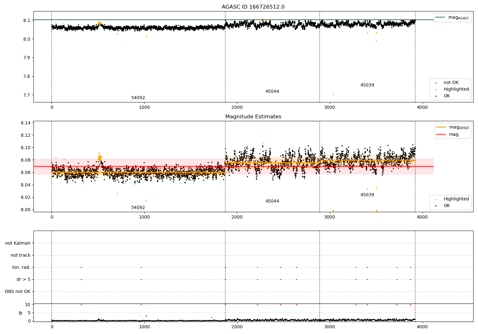The image size is (478, 334).
Task: Click the 'OBS not OK' axis label
Action: [x=18, y=292]
